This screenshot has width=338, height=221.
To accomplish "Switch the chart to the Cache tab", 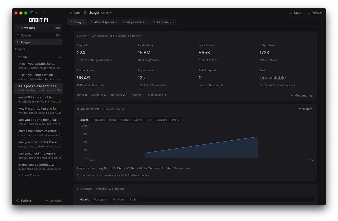I will pos(138,120).
